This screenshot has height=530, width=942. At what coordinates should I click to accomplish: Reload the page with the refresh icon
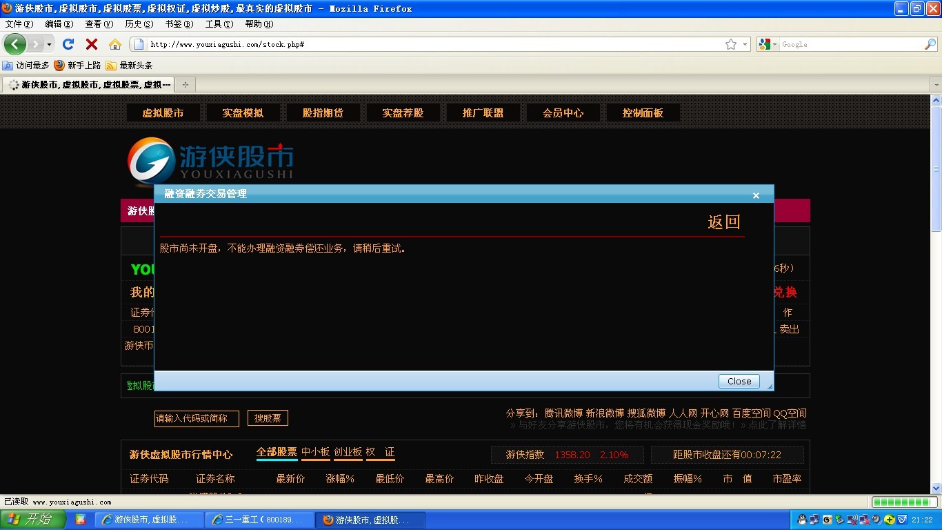(x=68, y=44)
